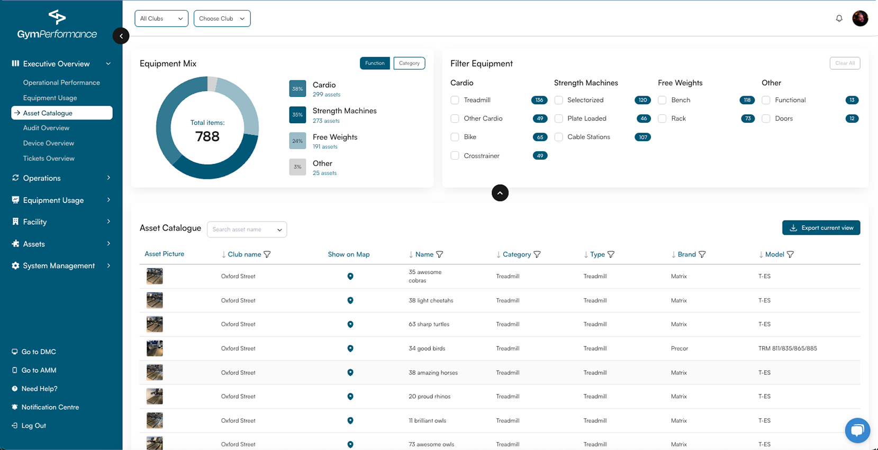Open the live chat bubble
This screenshot has height=450, width=878.
857,430
